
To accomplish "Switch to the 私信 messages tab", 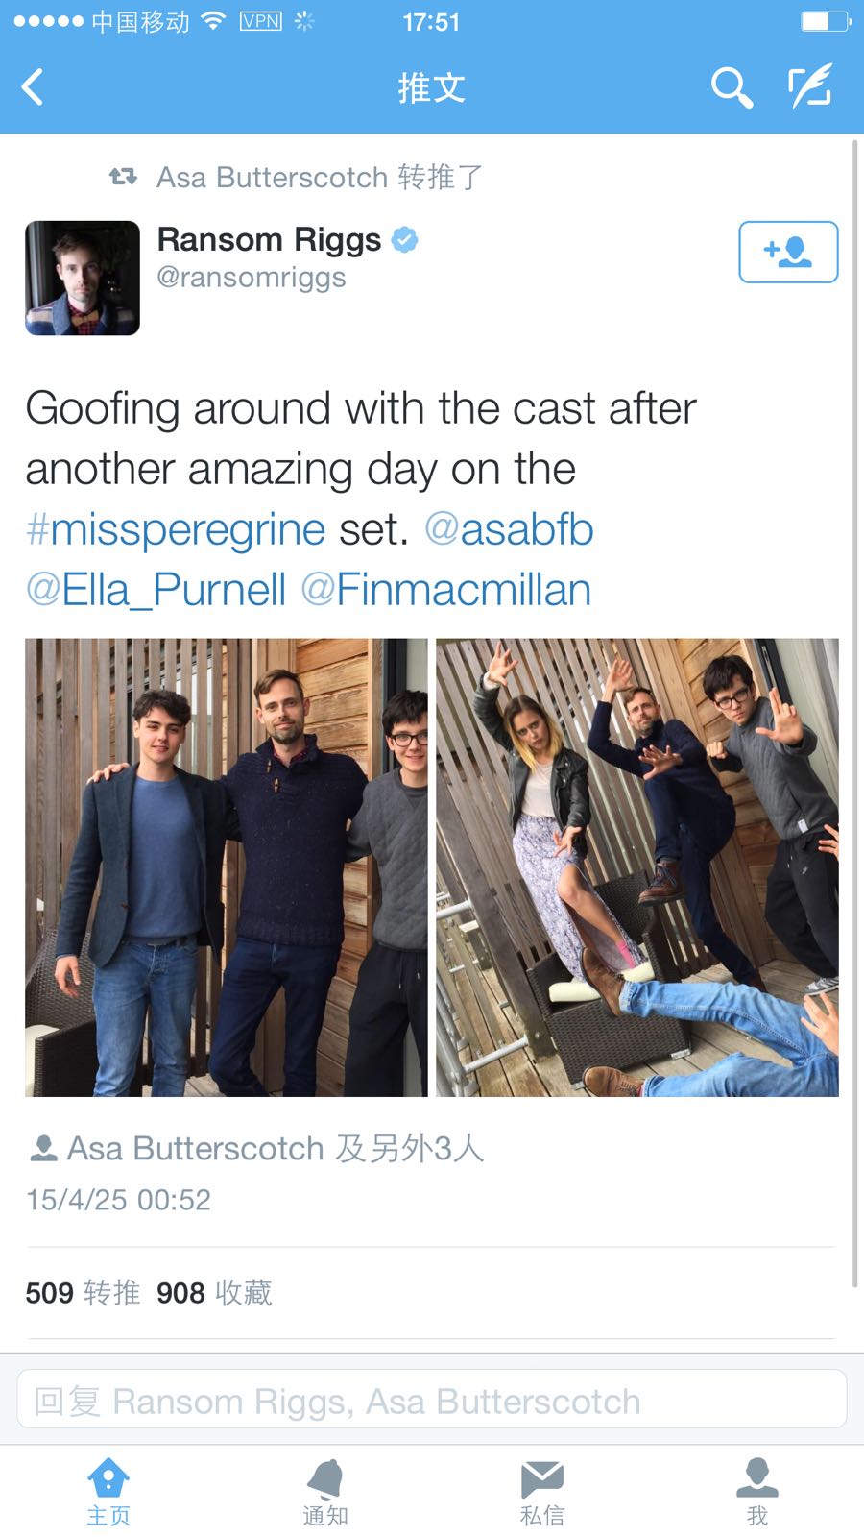I will tap(542, 1492).
